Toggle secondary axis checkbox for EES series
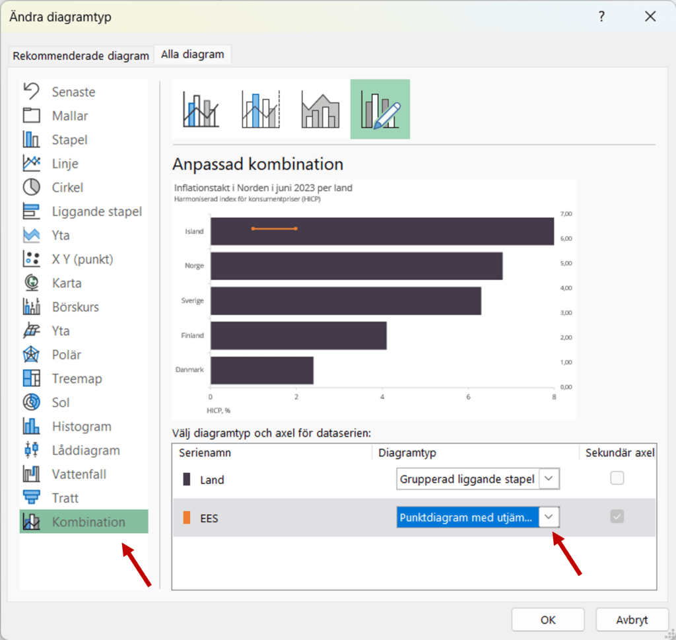 coord(617,516)
